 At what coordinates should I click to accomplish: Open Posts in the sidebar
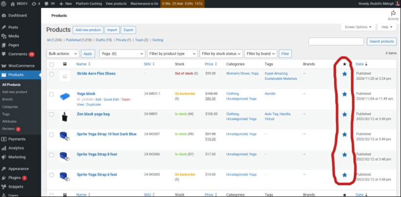pyautogui.click(x=13, y=27)
